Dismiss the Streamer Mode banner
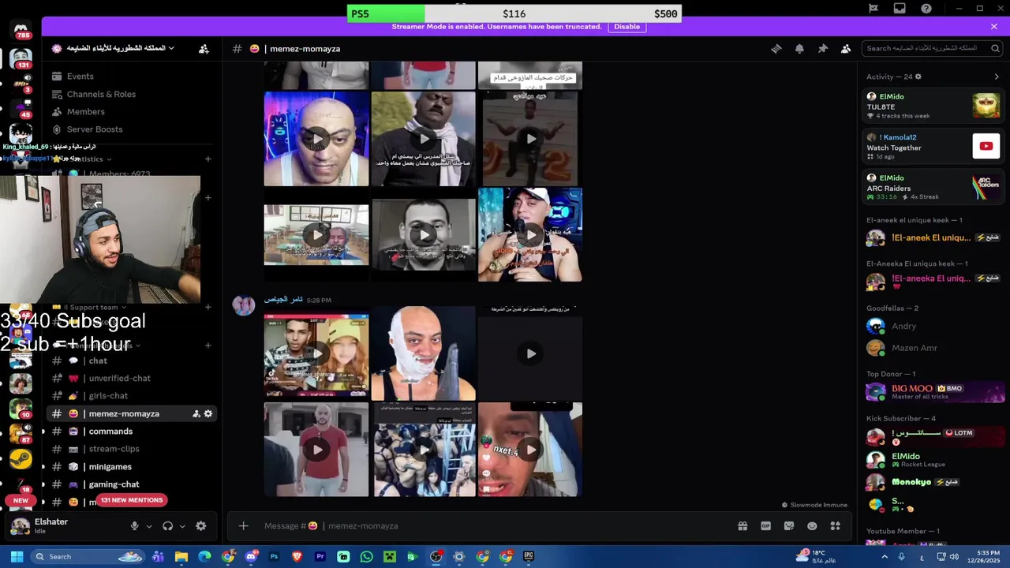The image size is (1010, 568). point(994,27)
